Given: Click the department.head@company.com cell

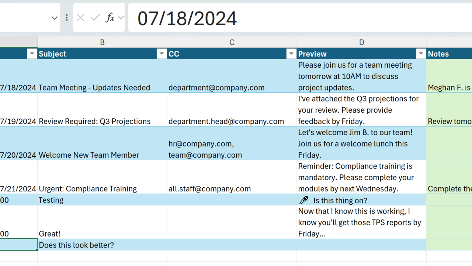Looking at the screenshot, I should click(x=226, y=121).
